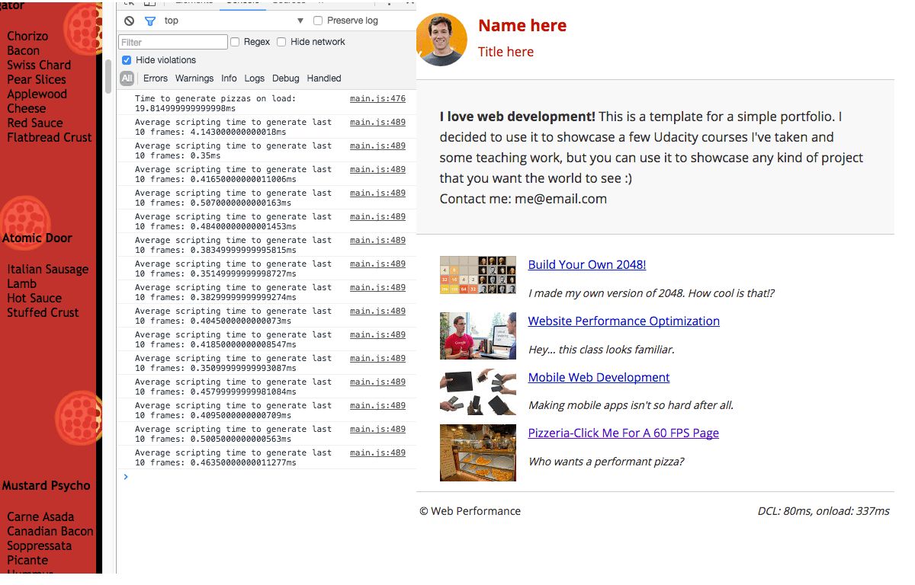
Task: Open main.js:489 link in 0.4635ms row
Action: coord(377,453)
